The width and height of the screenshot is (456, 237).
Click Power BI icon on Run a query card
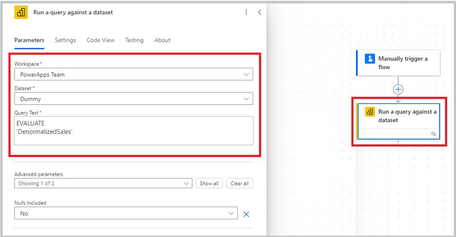coord(370,111)
